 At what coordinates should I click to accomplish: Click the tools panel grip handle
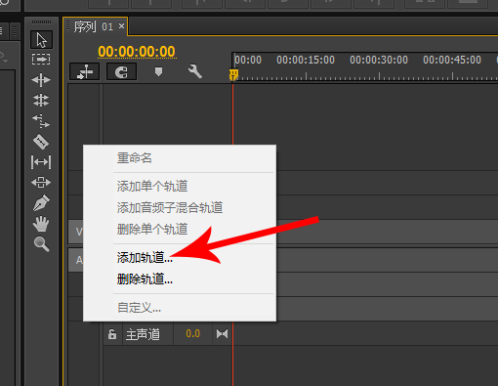tap(41, 21)
